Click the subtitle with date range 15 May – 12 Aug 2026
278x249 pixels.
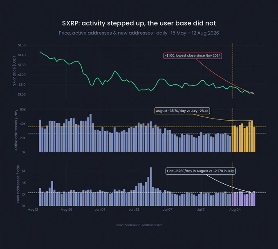point(139,33)
